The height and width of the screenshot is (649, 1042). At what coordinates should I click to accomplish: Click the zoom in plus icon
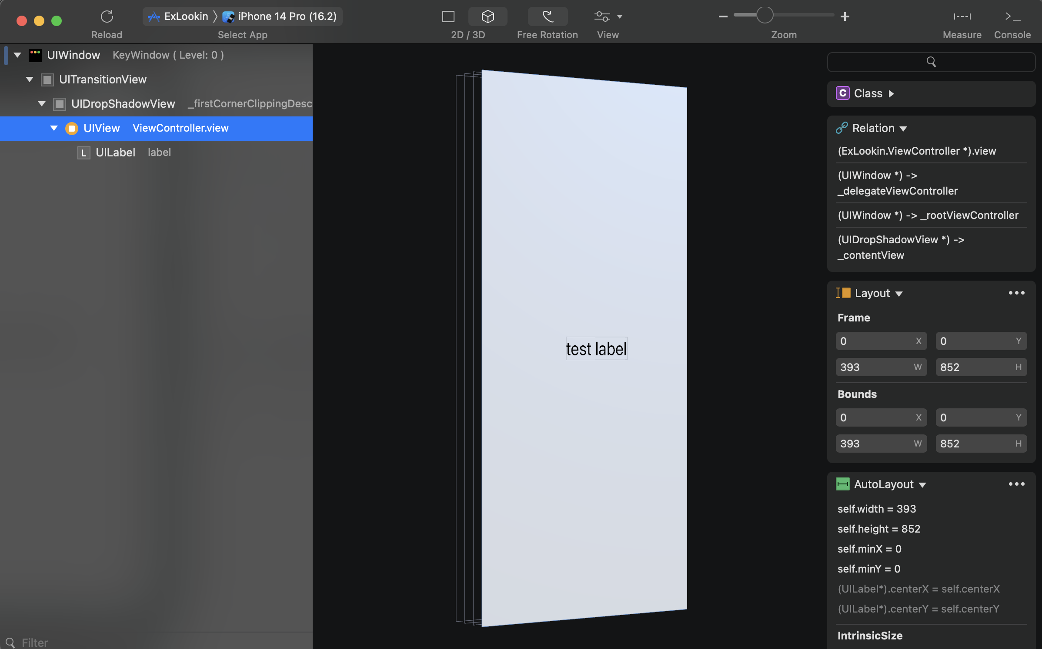tap(845, 17)
